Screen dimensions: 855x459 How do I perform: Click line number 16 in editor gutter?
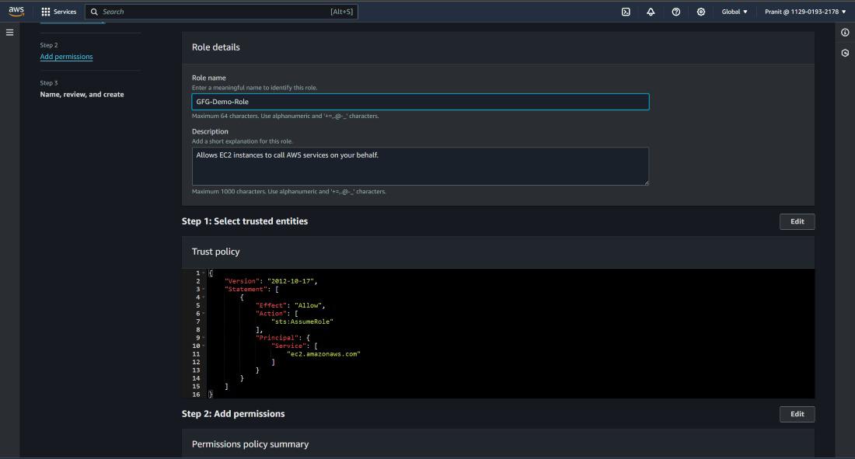197,395
